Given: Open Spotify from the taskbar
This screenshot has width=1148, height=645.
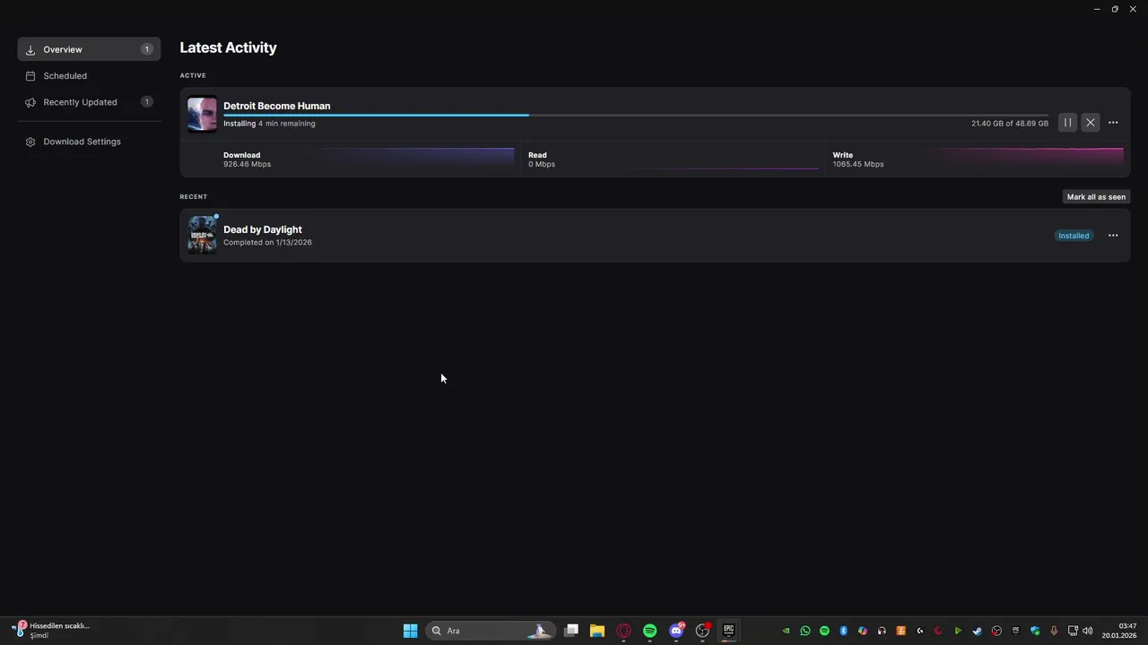Looking at the screenshot, I should (x=650, y=631).
